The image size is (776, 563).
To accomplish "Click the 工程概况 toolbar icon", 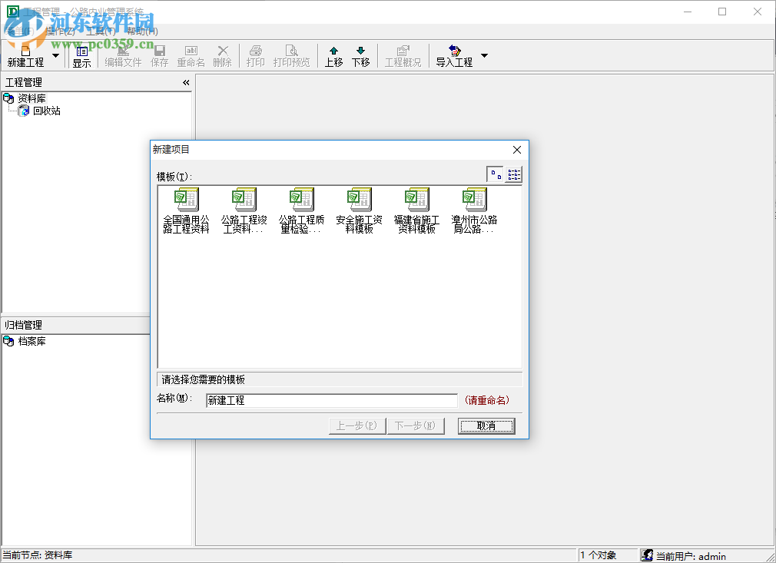I will (403, 56).
